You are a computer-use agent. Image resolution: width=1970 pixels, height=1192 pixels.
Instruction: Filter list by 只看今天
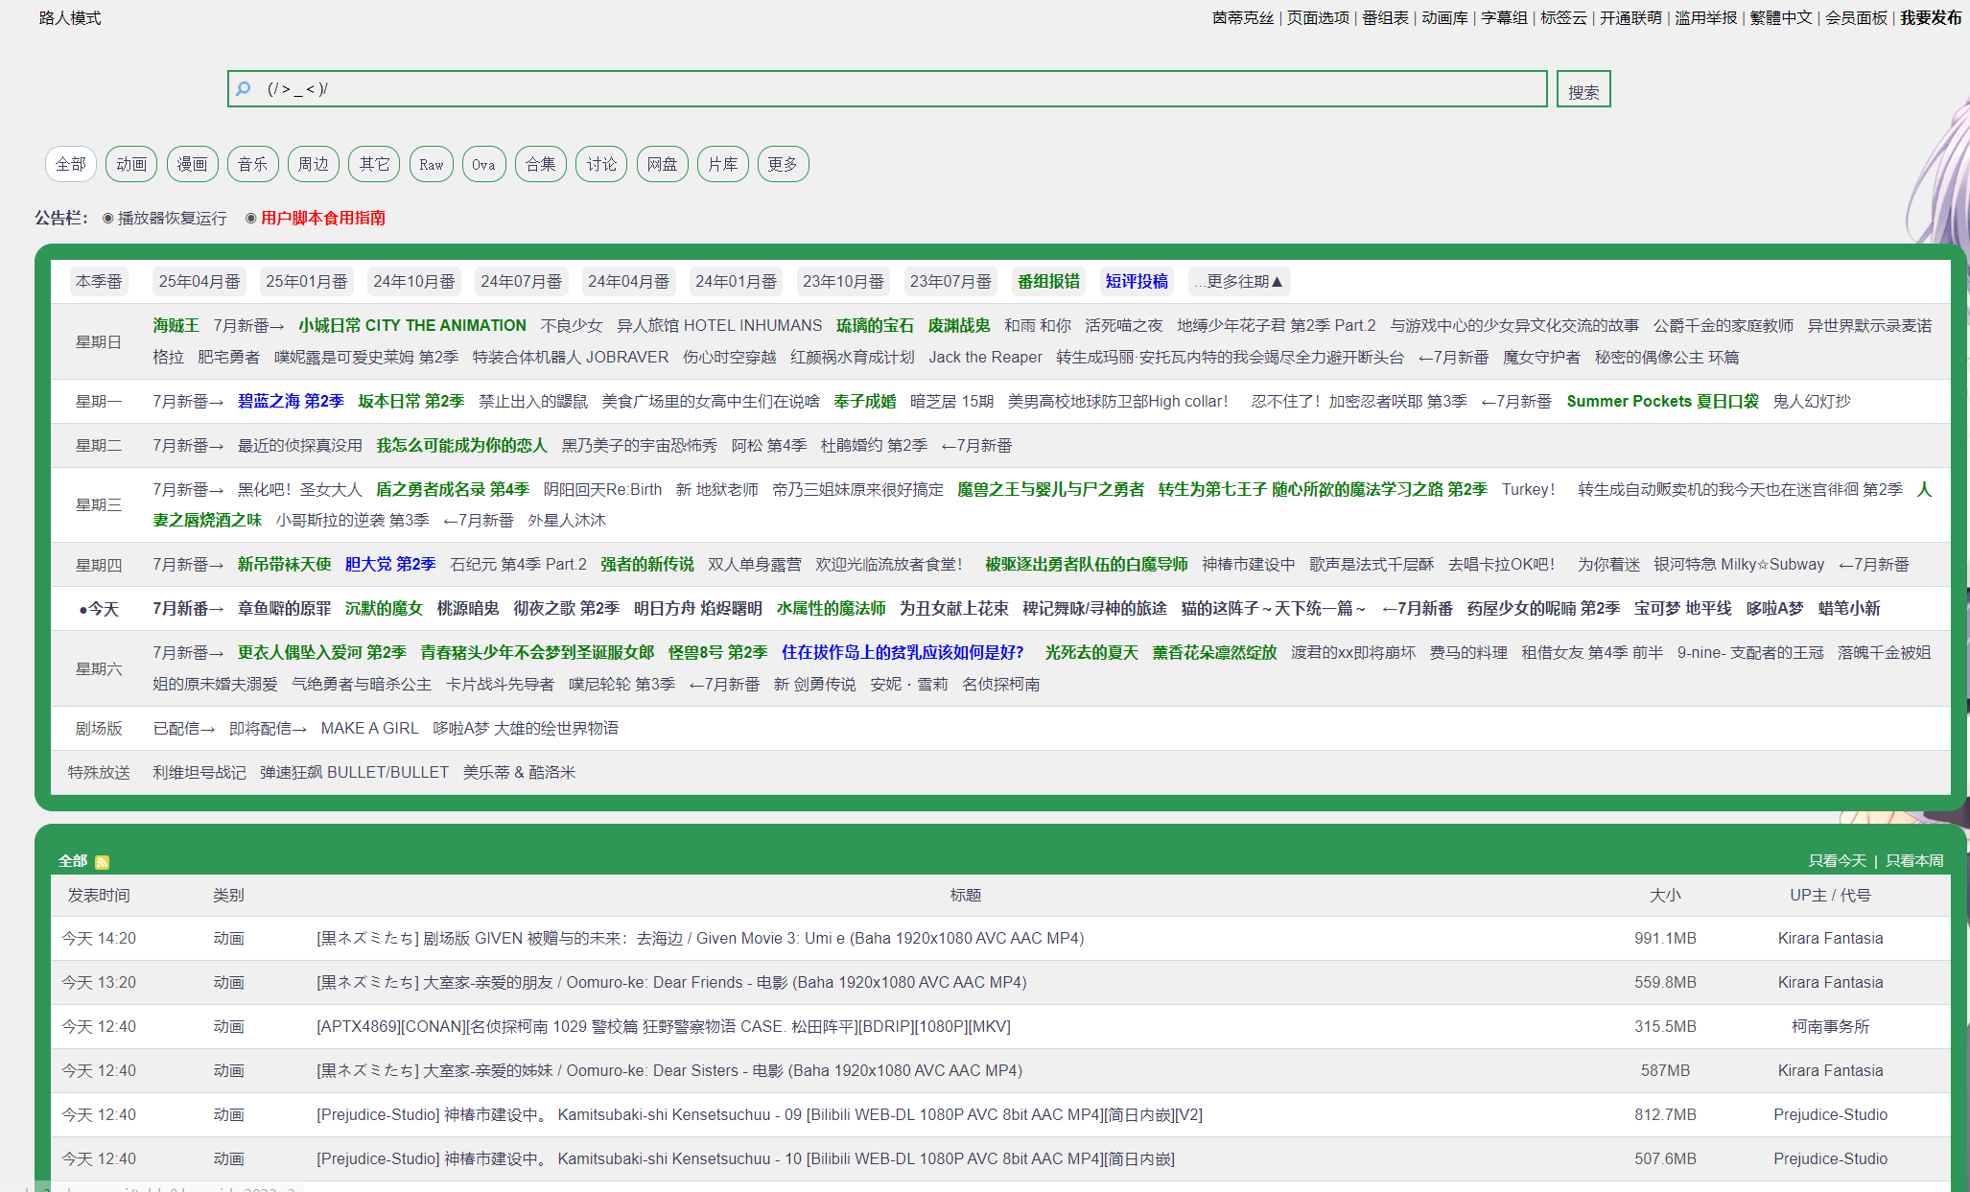(1837, 861)
